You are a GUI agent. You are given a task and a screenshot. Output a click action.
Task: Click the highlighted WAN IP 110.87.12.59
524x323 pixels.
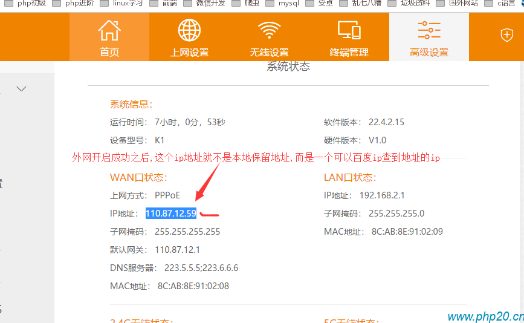click(171, 214)
